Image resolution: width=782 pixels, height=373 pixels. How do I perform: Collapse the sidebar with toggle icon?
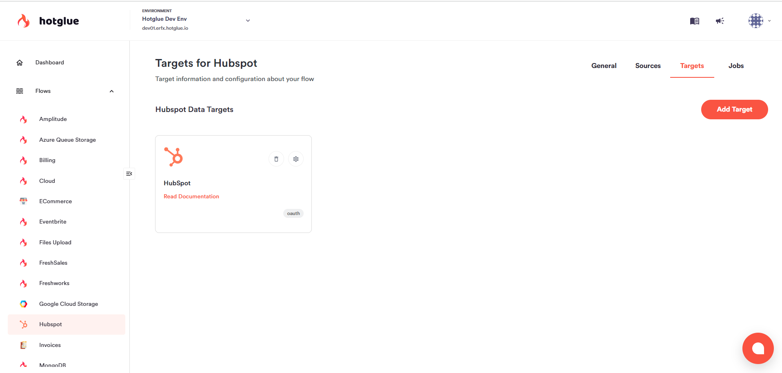pos(129,174)
